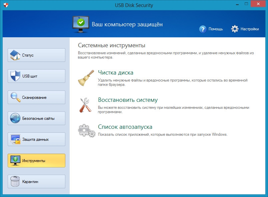This screenshot has width=268, height=197.
Task: Click the description starting Вы можете восстановить
Action: pos(173,110)
